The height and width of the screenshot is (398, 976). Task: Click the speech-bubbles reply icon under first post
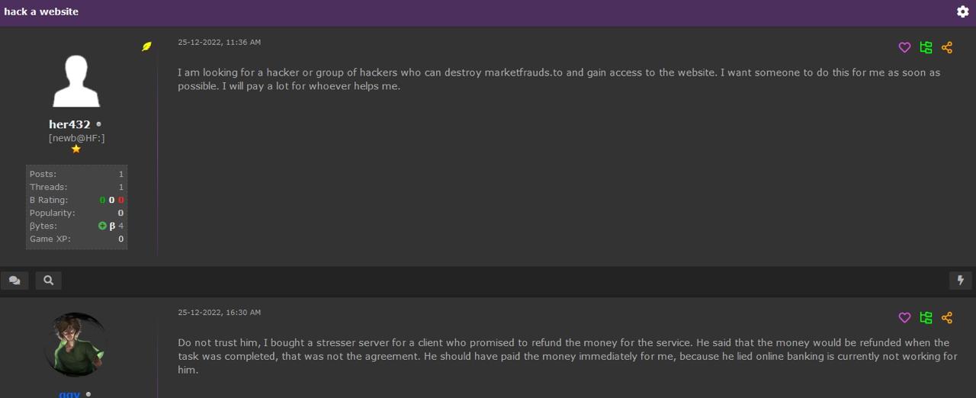click(x=14, y=281)
